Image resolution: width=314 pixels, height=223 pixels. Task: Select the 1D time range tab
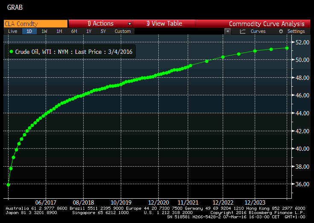[29, 31]
